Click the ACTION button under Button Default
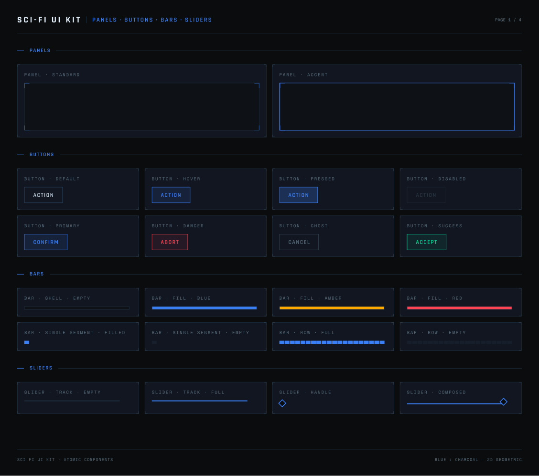The width and height of the screenshot is (539, 476). (43, 195)
